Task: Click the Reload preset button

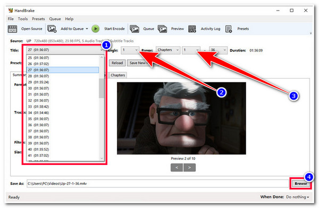Action: tap(117, 63)
